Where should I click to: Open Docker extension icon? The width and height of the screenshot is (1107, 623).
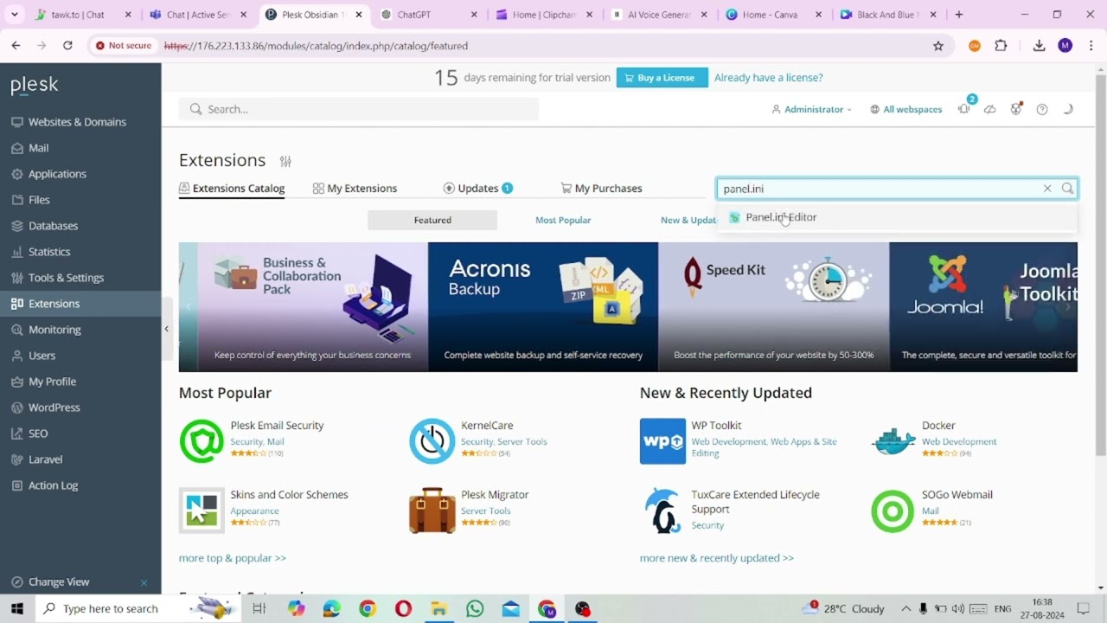click(x=893, y=441)
